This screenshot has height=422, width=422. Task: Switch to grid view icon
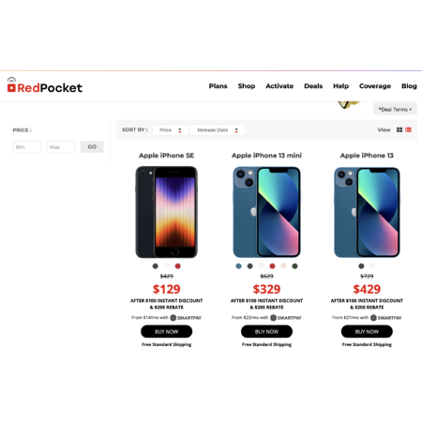[x=399, y=129]
